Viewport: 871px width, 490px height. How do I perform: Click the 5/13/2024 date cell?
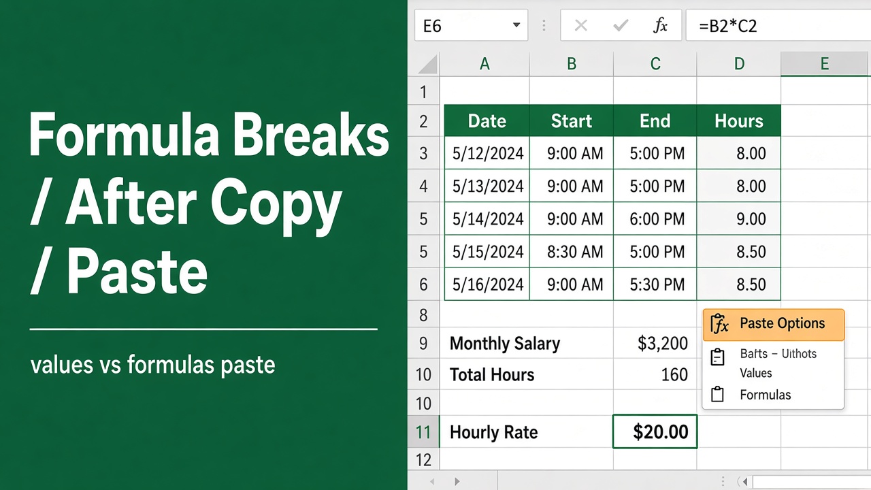point(487,186)
